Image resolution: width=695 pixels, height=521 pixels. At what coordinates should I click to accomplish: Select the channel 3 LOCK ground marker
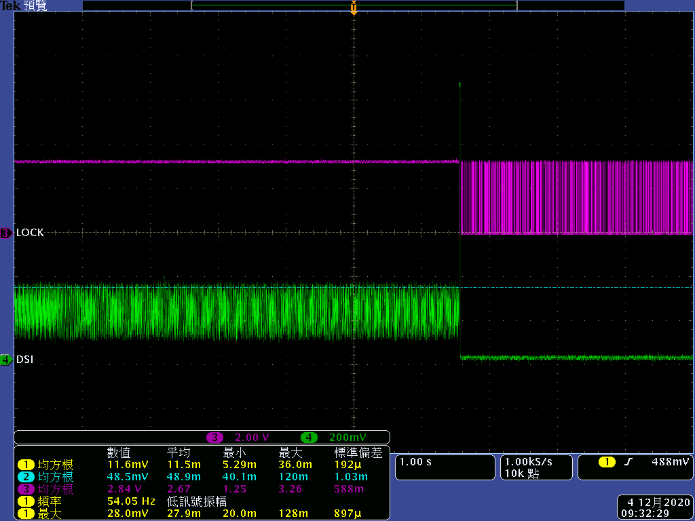pos(5,233)
